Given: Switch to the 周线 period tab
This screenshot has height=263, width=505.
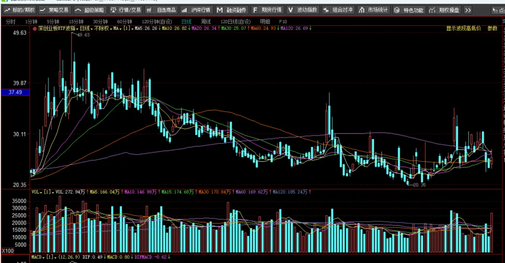Looking at the screenshot, I should 206,22.
